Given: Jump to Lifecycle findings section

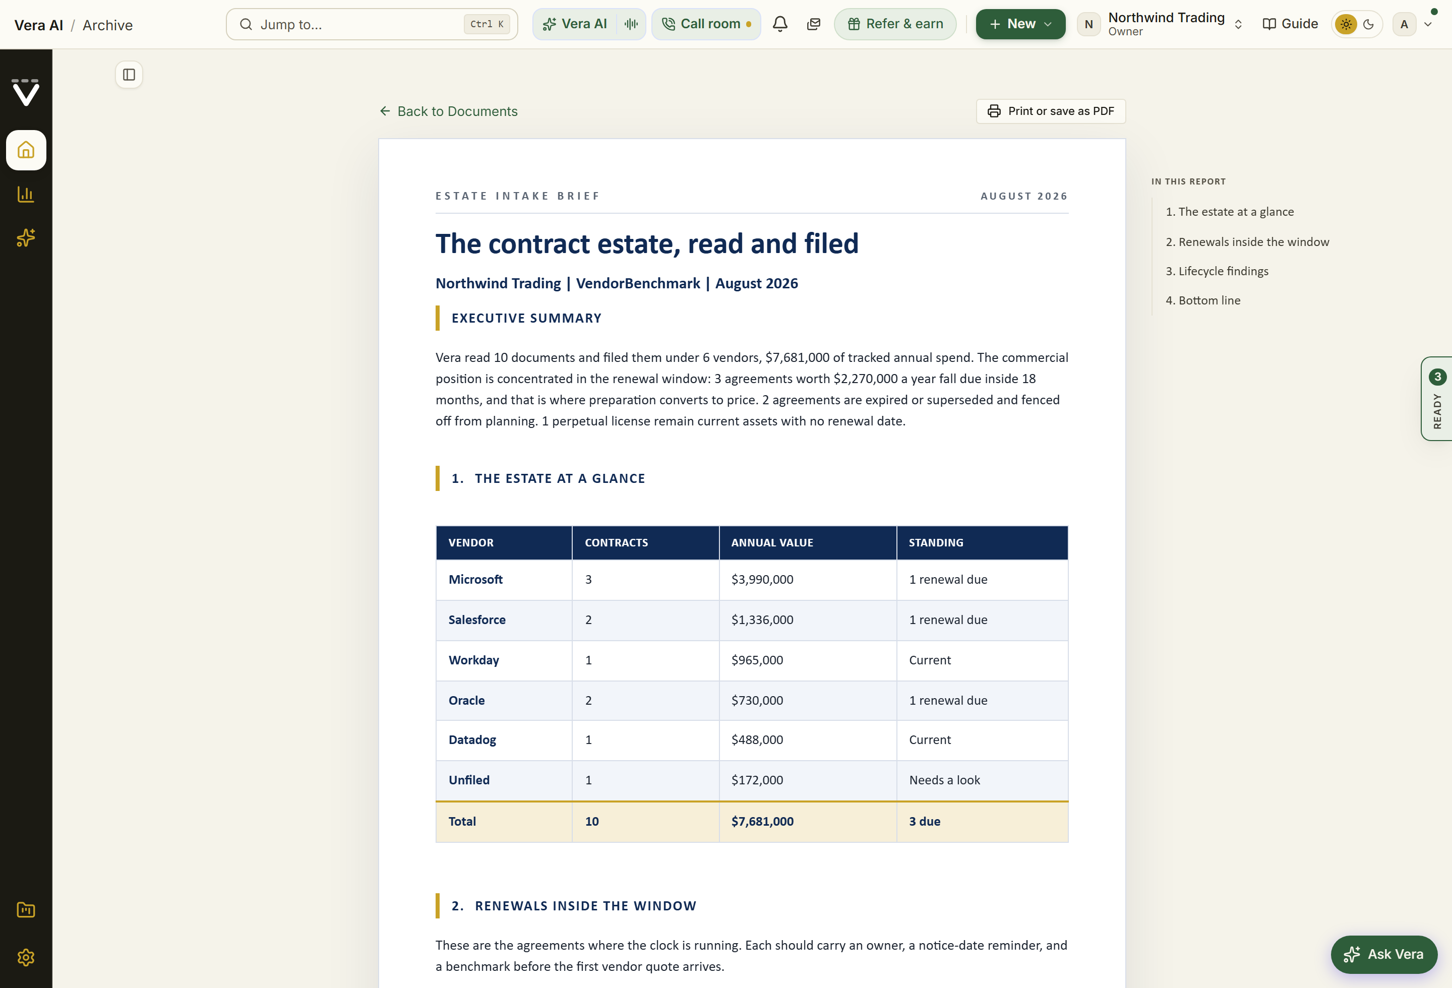Looking at the screenshot, I should pyautogui.click(x=1217, y=271).
